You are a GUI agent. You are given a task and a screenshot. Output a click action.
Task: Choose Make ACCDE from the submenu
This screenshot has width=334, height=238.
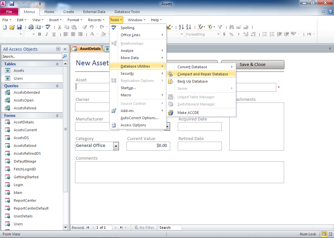tap(201, 113)
